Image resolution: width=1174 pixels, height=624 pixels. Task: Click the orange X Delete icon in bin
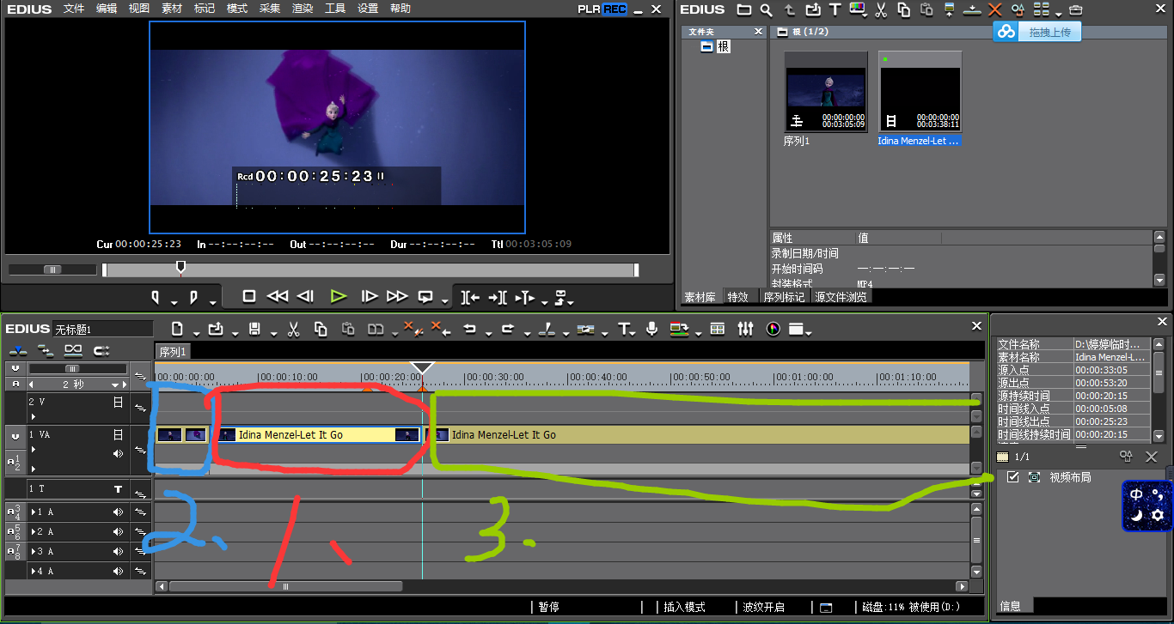pos(995,9)
